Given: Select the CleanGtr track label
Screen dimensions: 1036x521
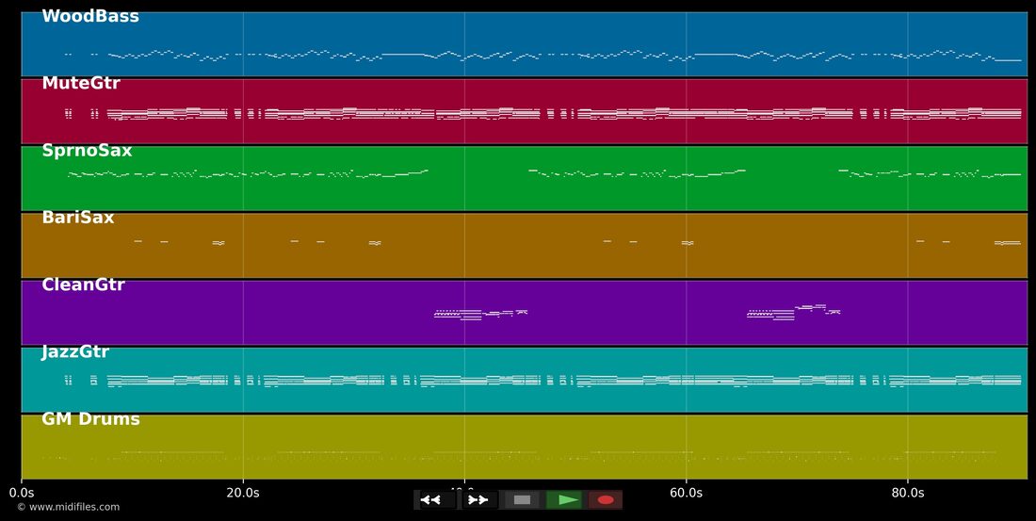Looking at the screenshot, I should pos(83,285).
